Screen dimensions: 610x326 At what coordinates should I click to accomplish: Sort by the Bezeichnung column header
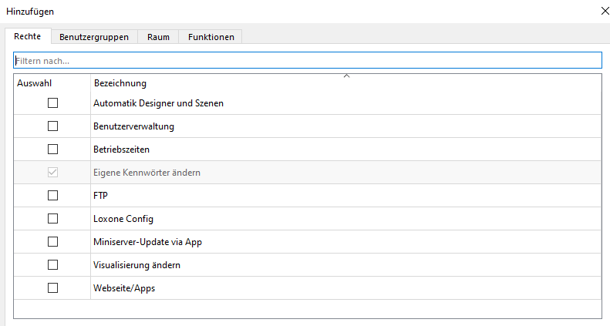coord(120,82)
